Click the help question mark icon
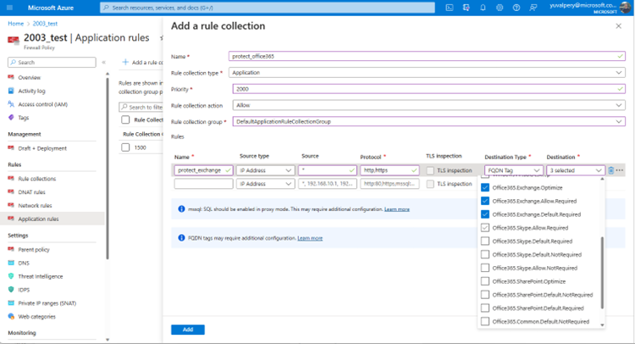Image resolution: width=635 pixels, height=344 pixels. pyautogui.click(x=516, y=8)
